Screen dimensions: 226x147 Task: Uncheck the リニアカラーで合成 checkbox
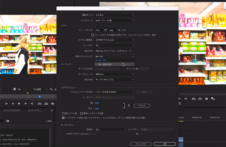(x=64, y=117)
